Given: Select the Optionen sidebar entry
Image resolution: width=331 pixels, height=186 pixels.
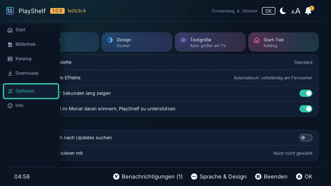Looking at the screenshot, I should [31, 91].
